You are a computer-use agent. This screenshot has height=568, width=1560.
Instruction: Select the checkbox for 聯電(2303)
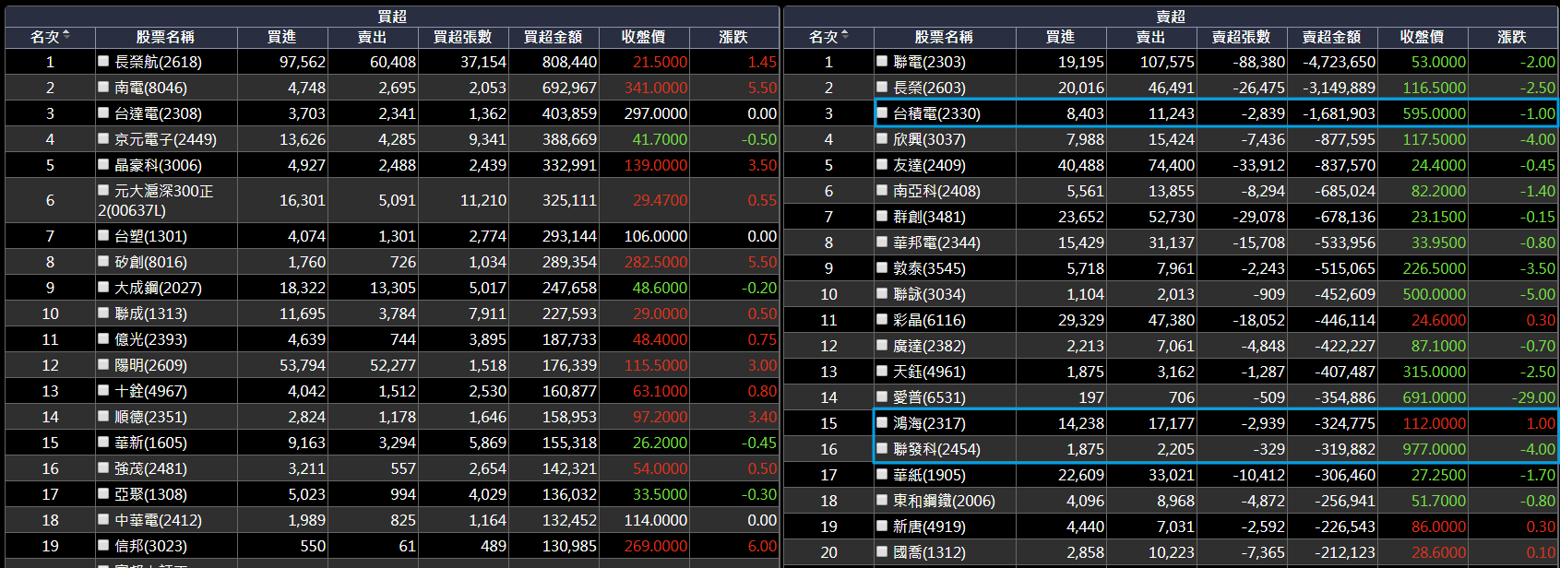point(882,62)
